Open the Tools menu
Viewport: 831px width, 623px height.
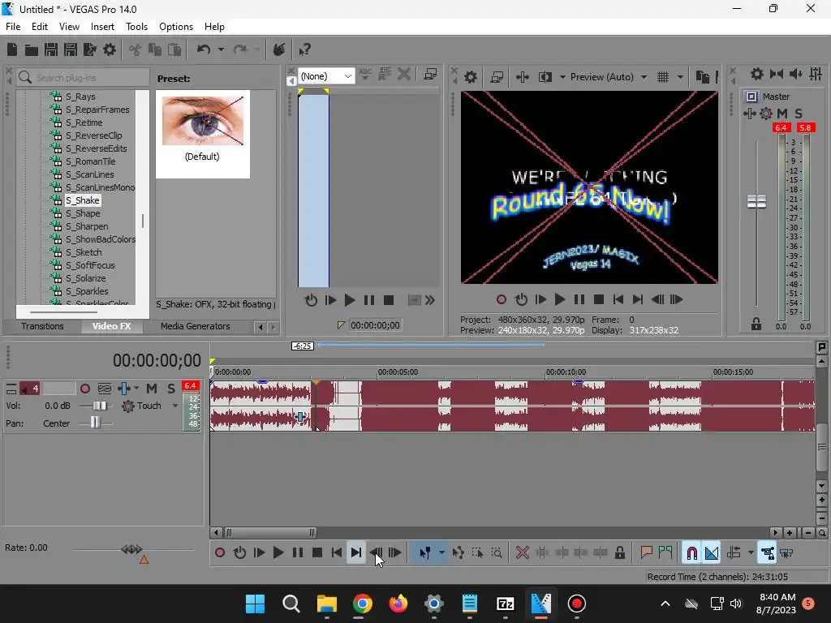(x=136, y=27)
